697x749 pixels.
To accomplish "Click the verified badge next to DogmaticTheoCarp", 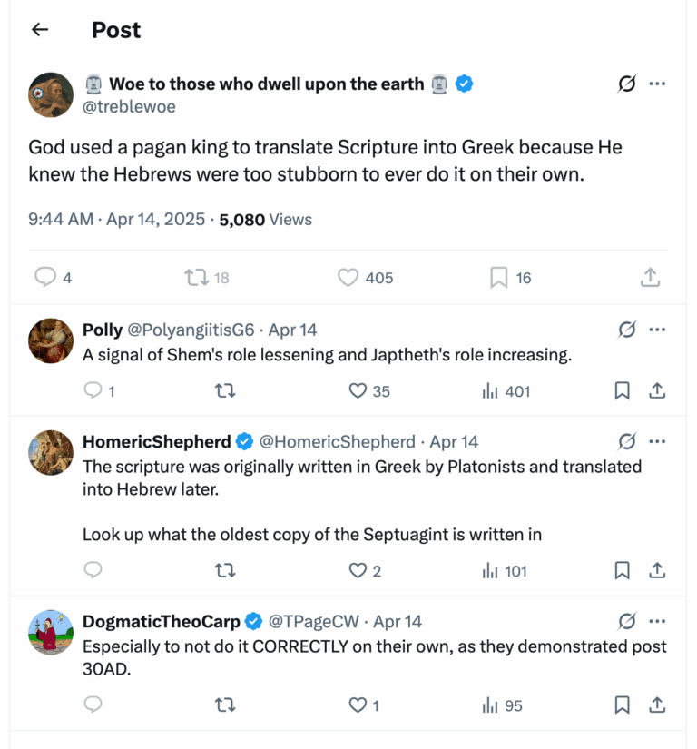I will coord(251,622).
